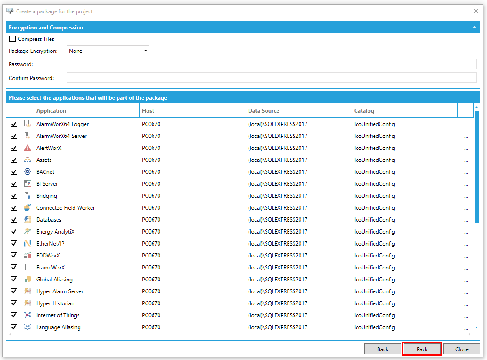Open ellipsis options for BI Server row
This screenshot has width=487, height=360.
pos(466,184)
